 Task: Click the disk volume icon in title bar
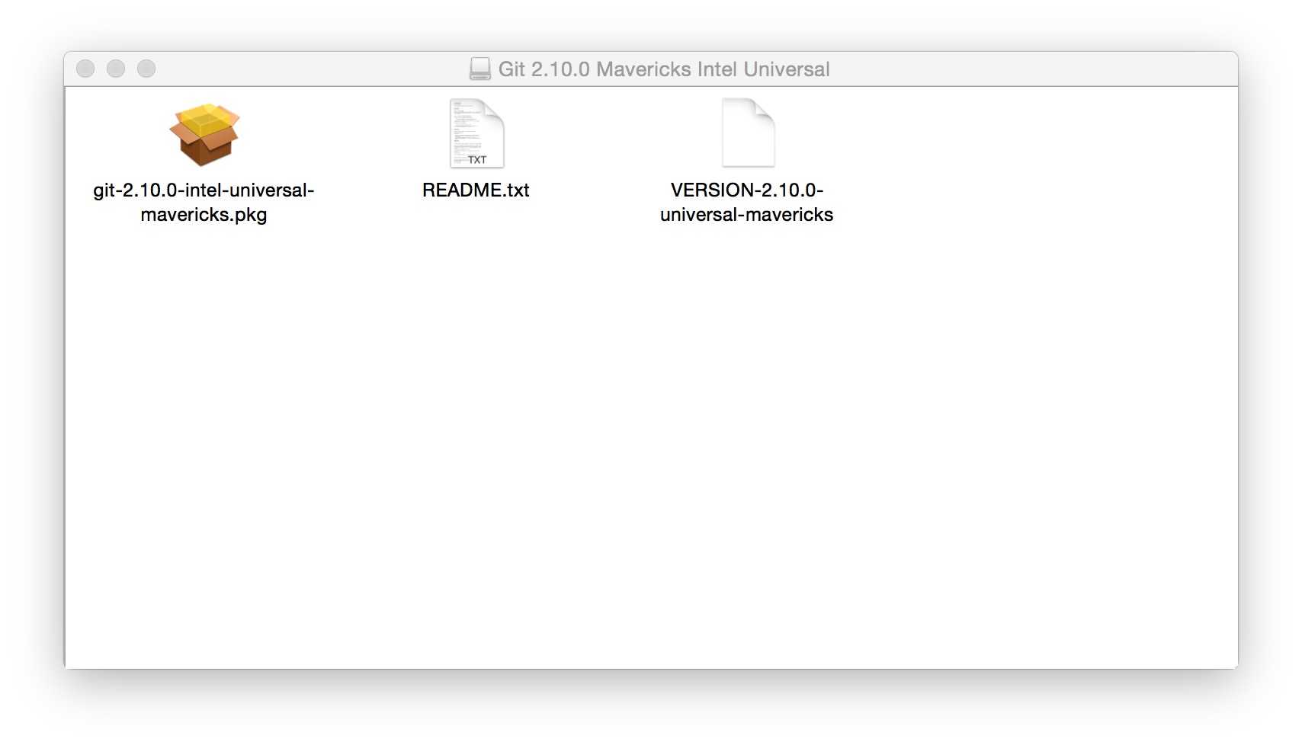tap(480, 69)
